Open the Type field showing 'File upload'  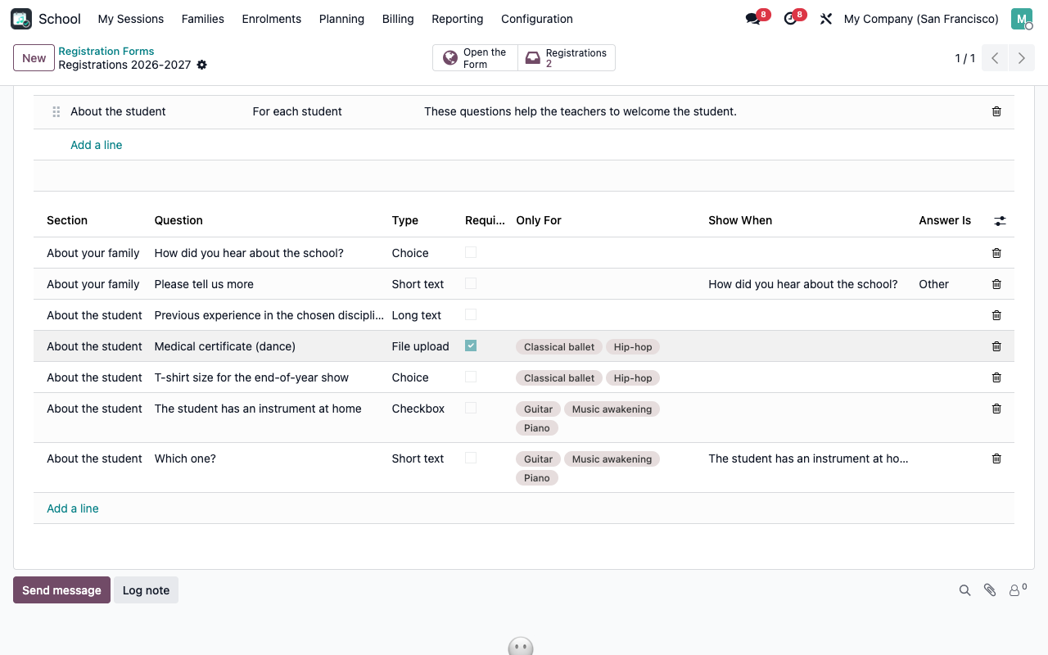421,346
